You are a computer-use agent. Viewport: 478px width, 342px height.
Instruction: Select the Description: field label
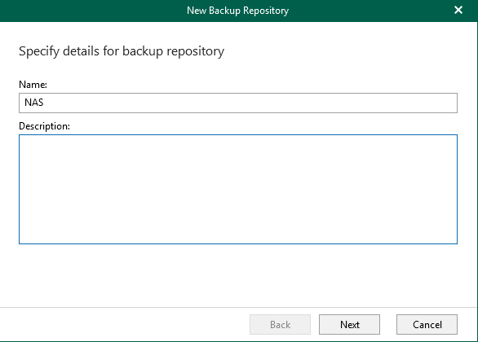click(45, 126)
